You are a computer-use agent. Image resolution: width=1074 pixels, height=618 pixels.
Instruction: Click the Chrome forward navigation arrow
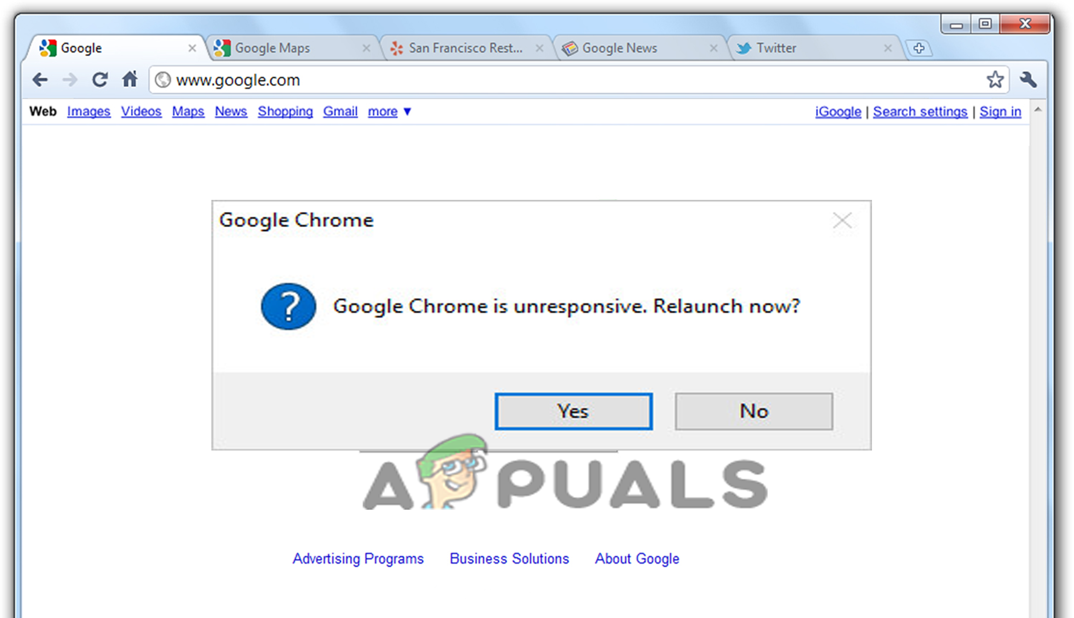click(66, 79)
